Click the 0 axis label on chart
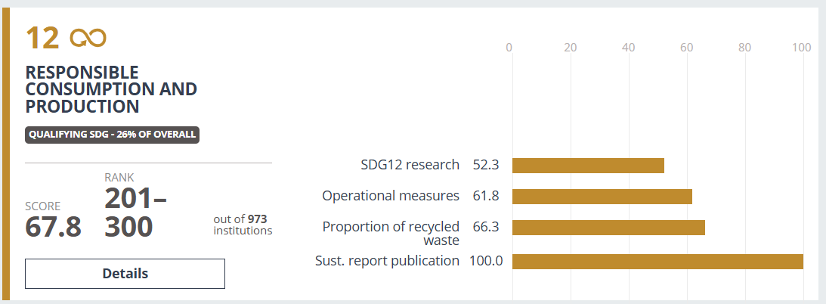Image resolution: width=826 pixels, height=304 pixels. click(509, 48)
